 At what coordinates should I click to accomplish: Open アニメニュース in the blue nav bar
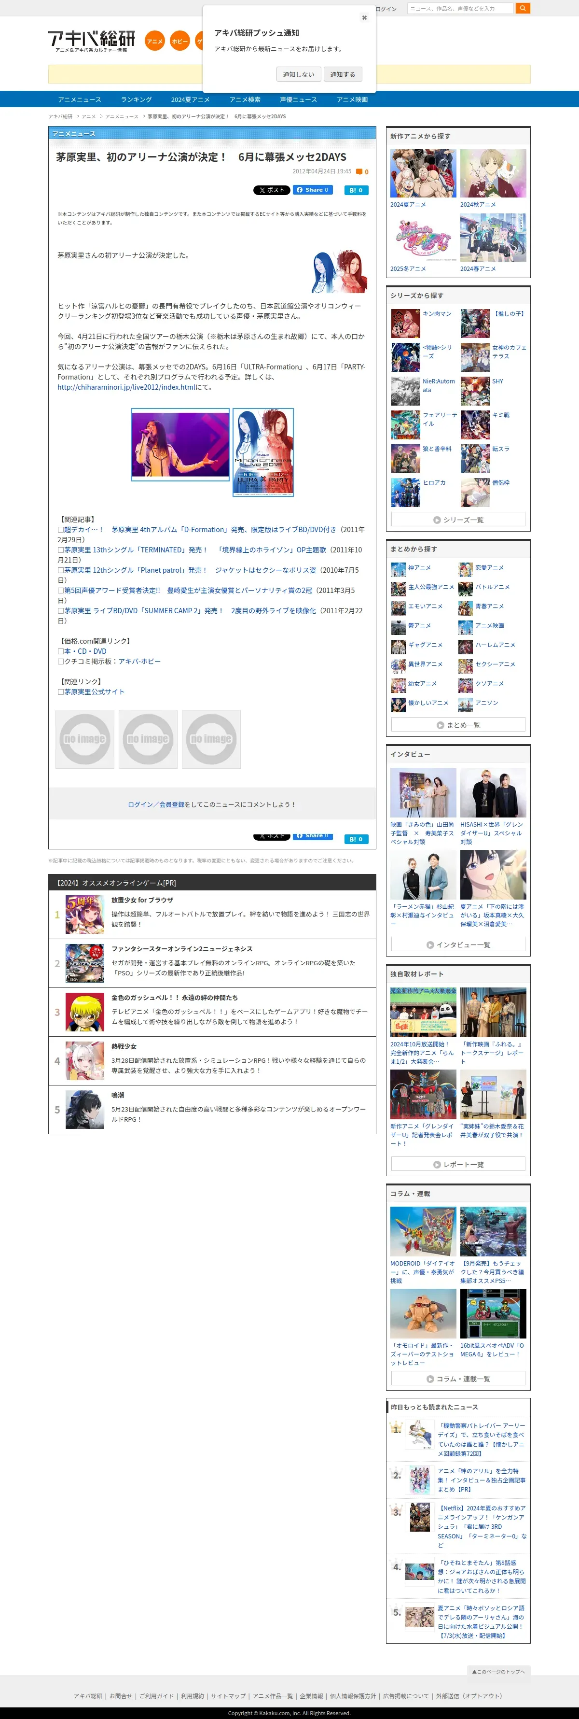(80, 99)
